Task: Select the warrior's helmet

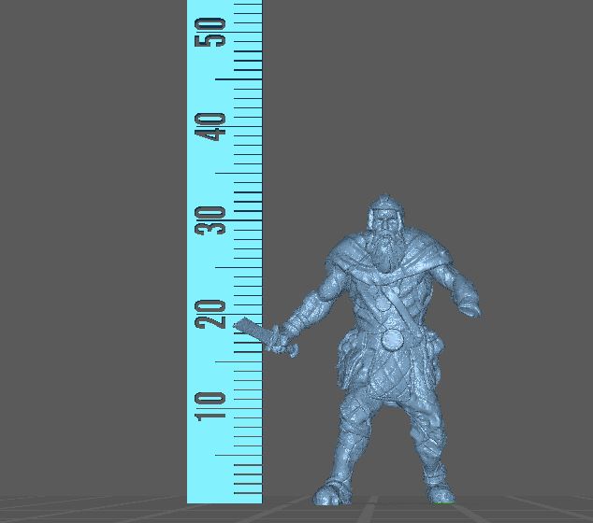Action: click(383, 205)
